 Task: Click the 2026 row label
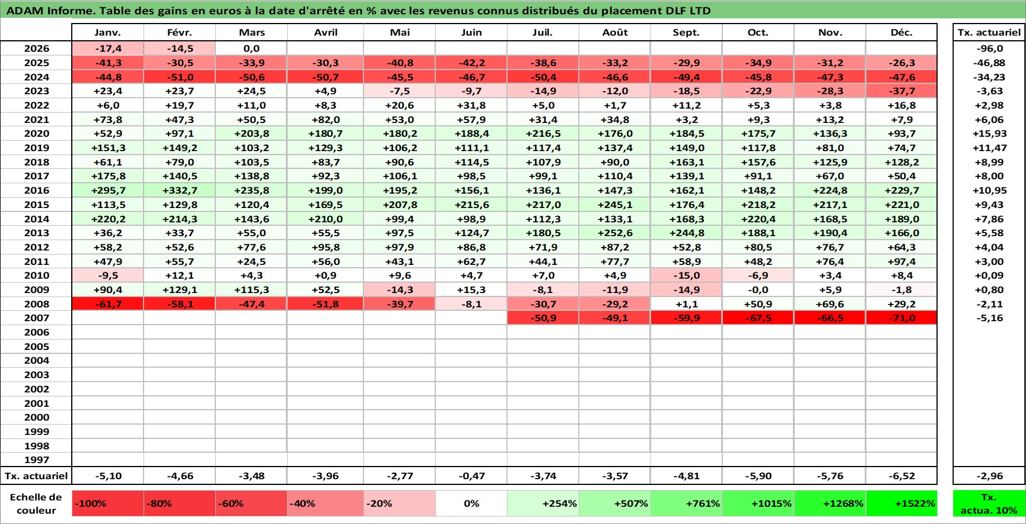point(36,48)
